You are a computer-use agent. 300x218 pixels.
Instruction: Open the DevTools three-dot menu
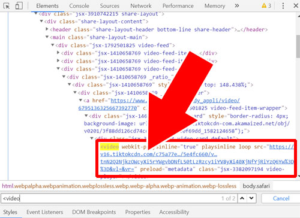tap(283, 5)
